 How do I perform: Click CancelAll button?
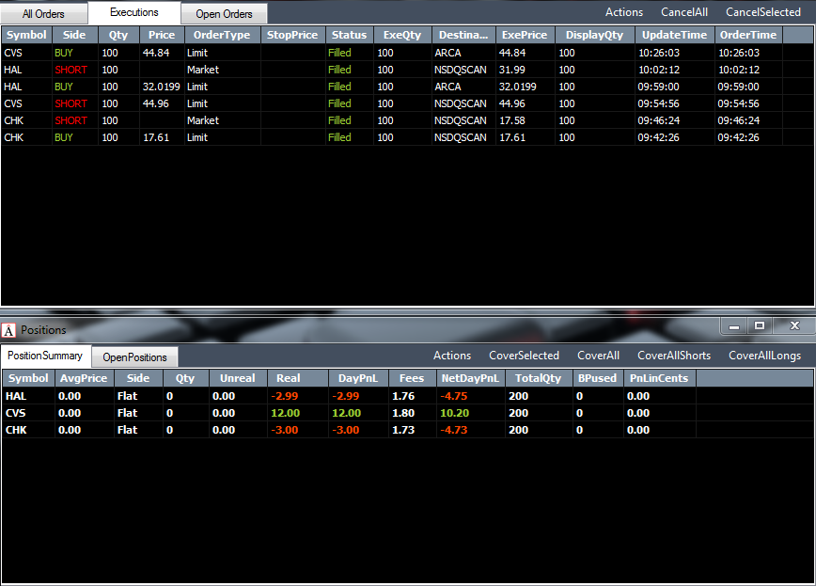pyautogui.click(x=683, y=12)
